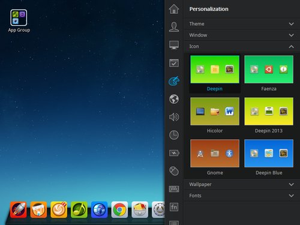Open the Default Applications checkmark window icon

(x=174, y=63)
